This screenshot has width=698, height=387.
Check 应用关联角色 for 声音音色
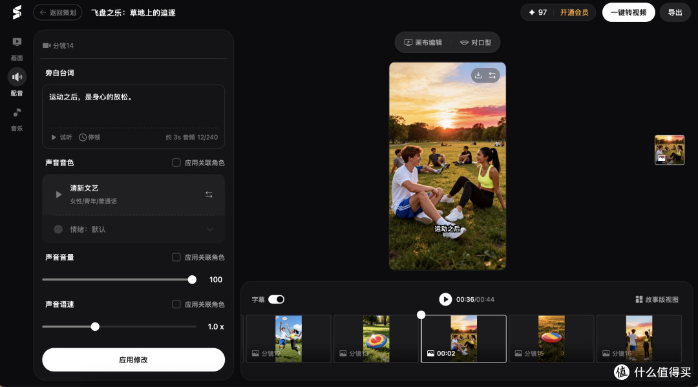176,162
